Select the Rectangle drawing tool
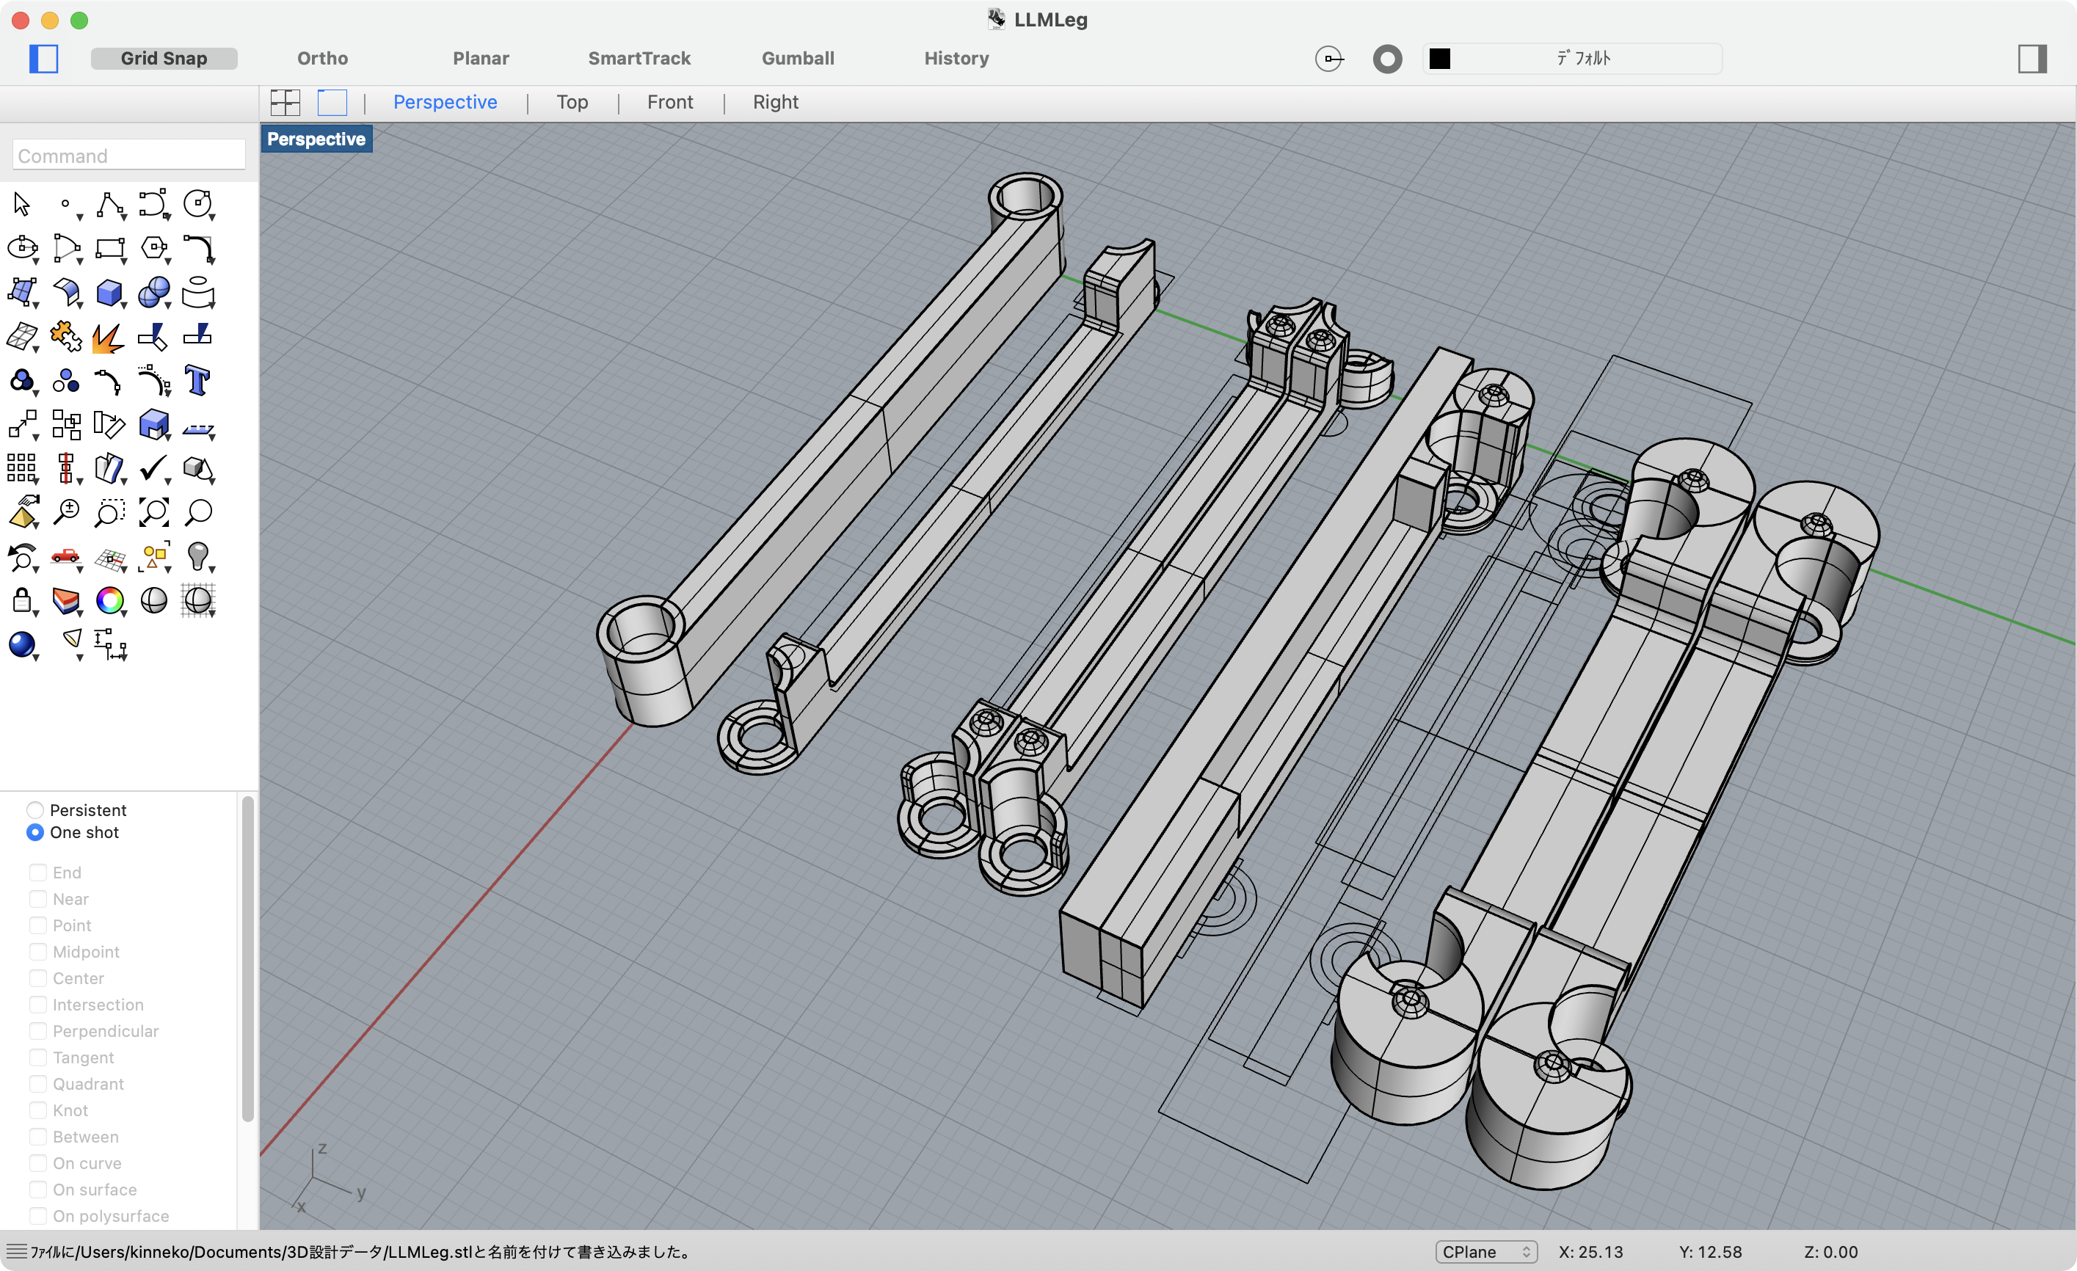The width and height of the screenshot is (2077, 1271). [x=109, y=249]
